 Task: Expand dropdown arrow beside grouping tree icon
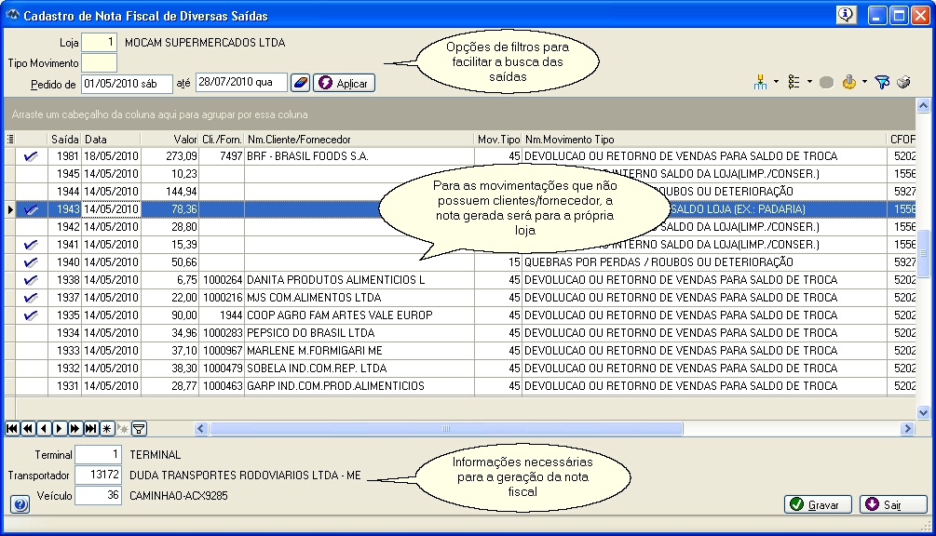776,82
